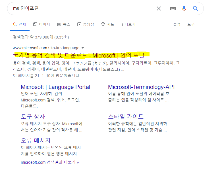Switch to the 지도 (Maps) tab

(x=108, y=24)
